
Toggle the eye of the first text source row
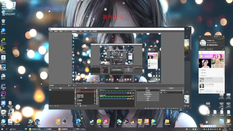(x=95, y=90)
